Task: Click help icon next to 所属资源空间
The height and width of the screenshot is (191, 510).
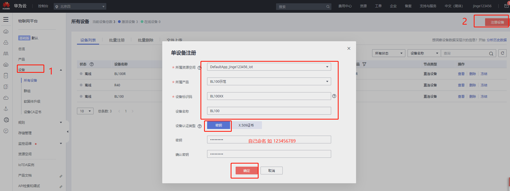Action: 199,68
